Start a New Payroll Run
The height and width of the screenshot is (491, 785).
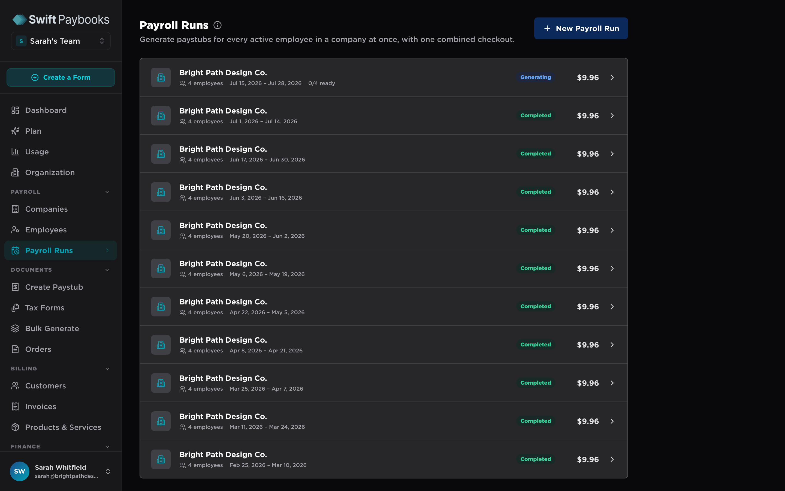click(581, 28)
